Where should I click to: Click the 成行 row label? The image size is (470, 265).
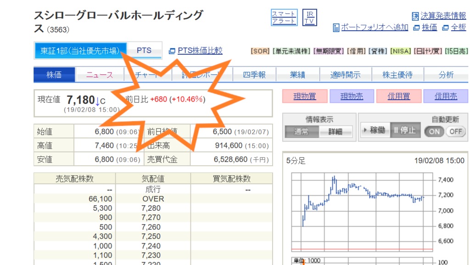153,190
